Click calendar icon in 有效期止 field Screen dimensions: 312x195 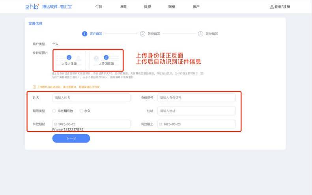[161, 124]
